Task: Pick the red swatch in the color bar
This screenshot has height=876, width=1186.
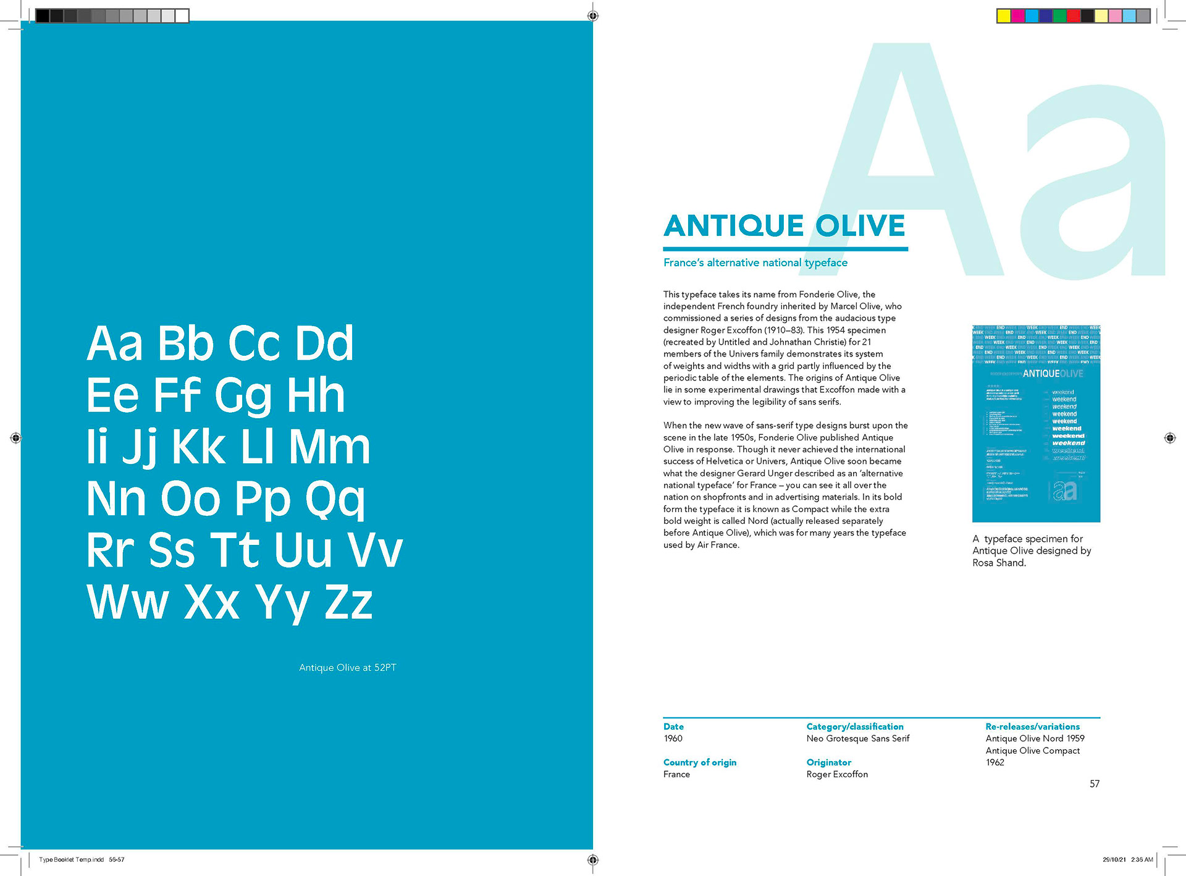Action: coord(1074,15)
